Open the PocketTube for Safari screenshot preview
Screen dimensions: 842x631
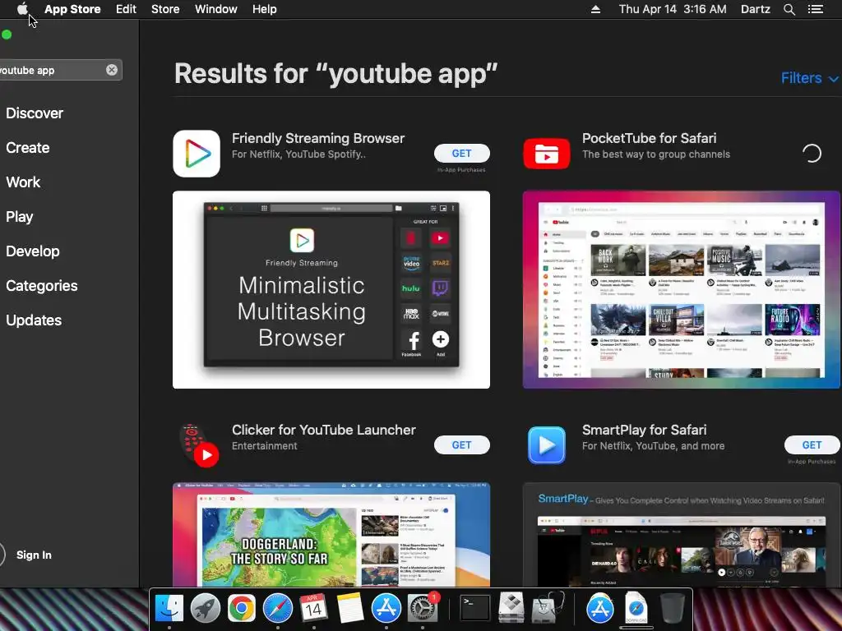682,290
